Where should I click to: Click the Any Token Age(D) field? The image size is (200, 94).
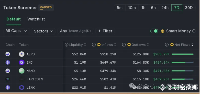coord(75,31)
